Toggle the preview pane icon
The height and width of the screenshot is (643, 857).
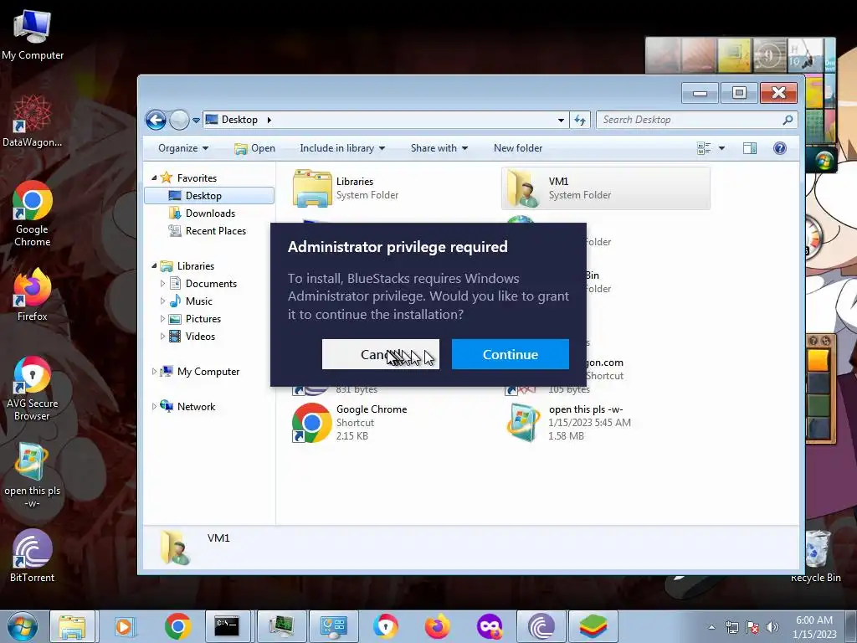click(x=750, y=148)
